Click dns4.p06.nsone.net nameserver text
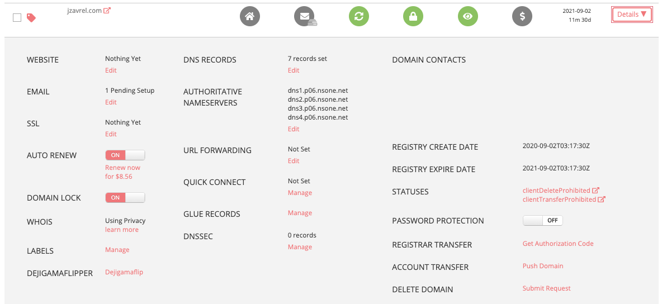 tap(318, 117)
